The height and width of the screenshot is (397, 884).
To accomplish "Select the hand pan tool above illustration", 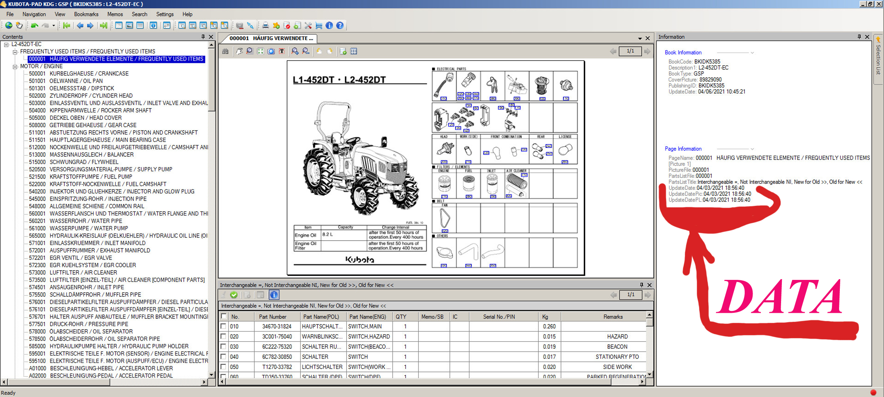I will tap(239, 51).
